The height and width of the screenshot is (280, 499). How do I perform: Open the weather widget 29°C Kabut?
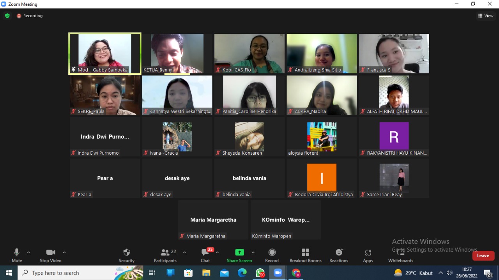(413, 273)
